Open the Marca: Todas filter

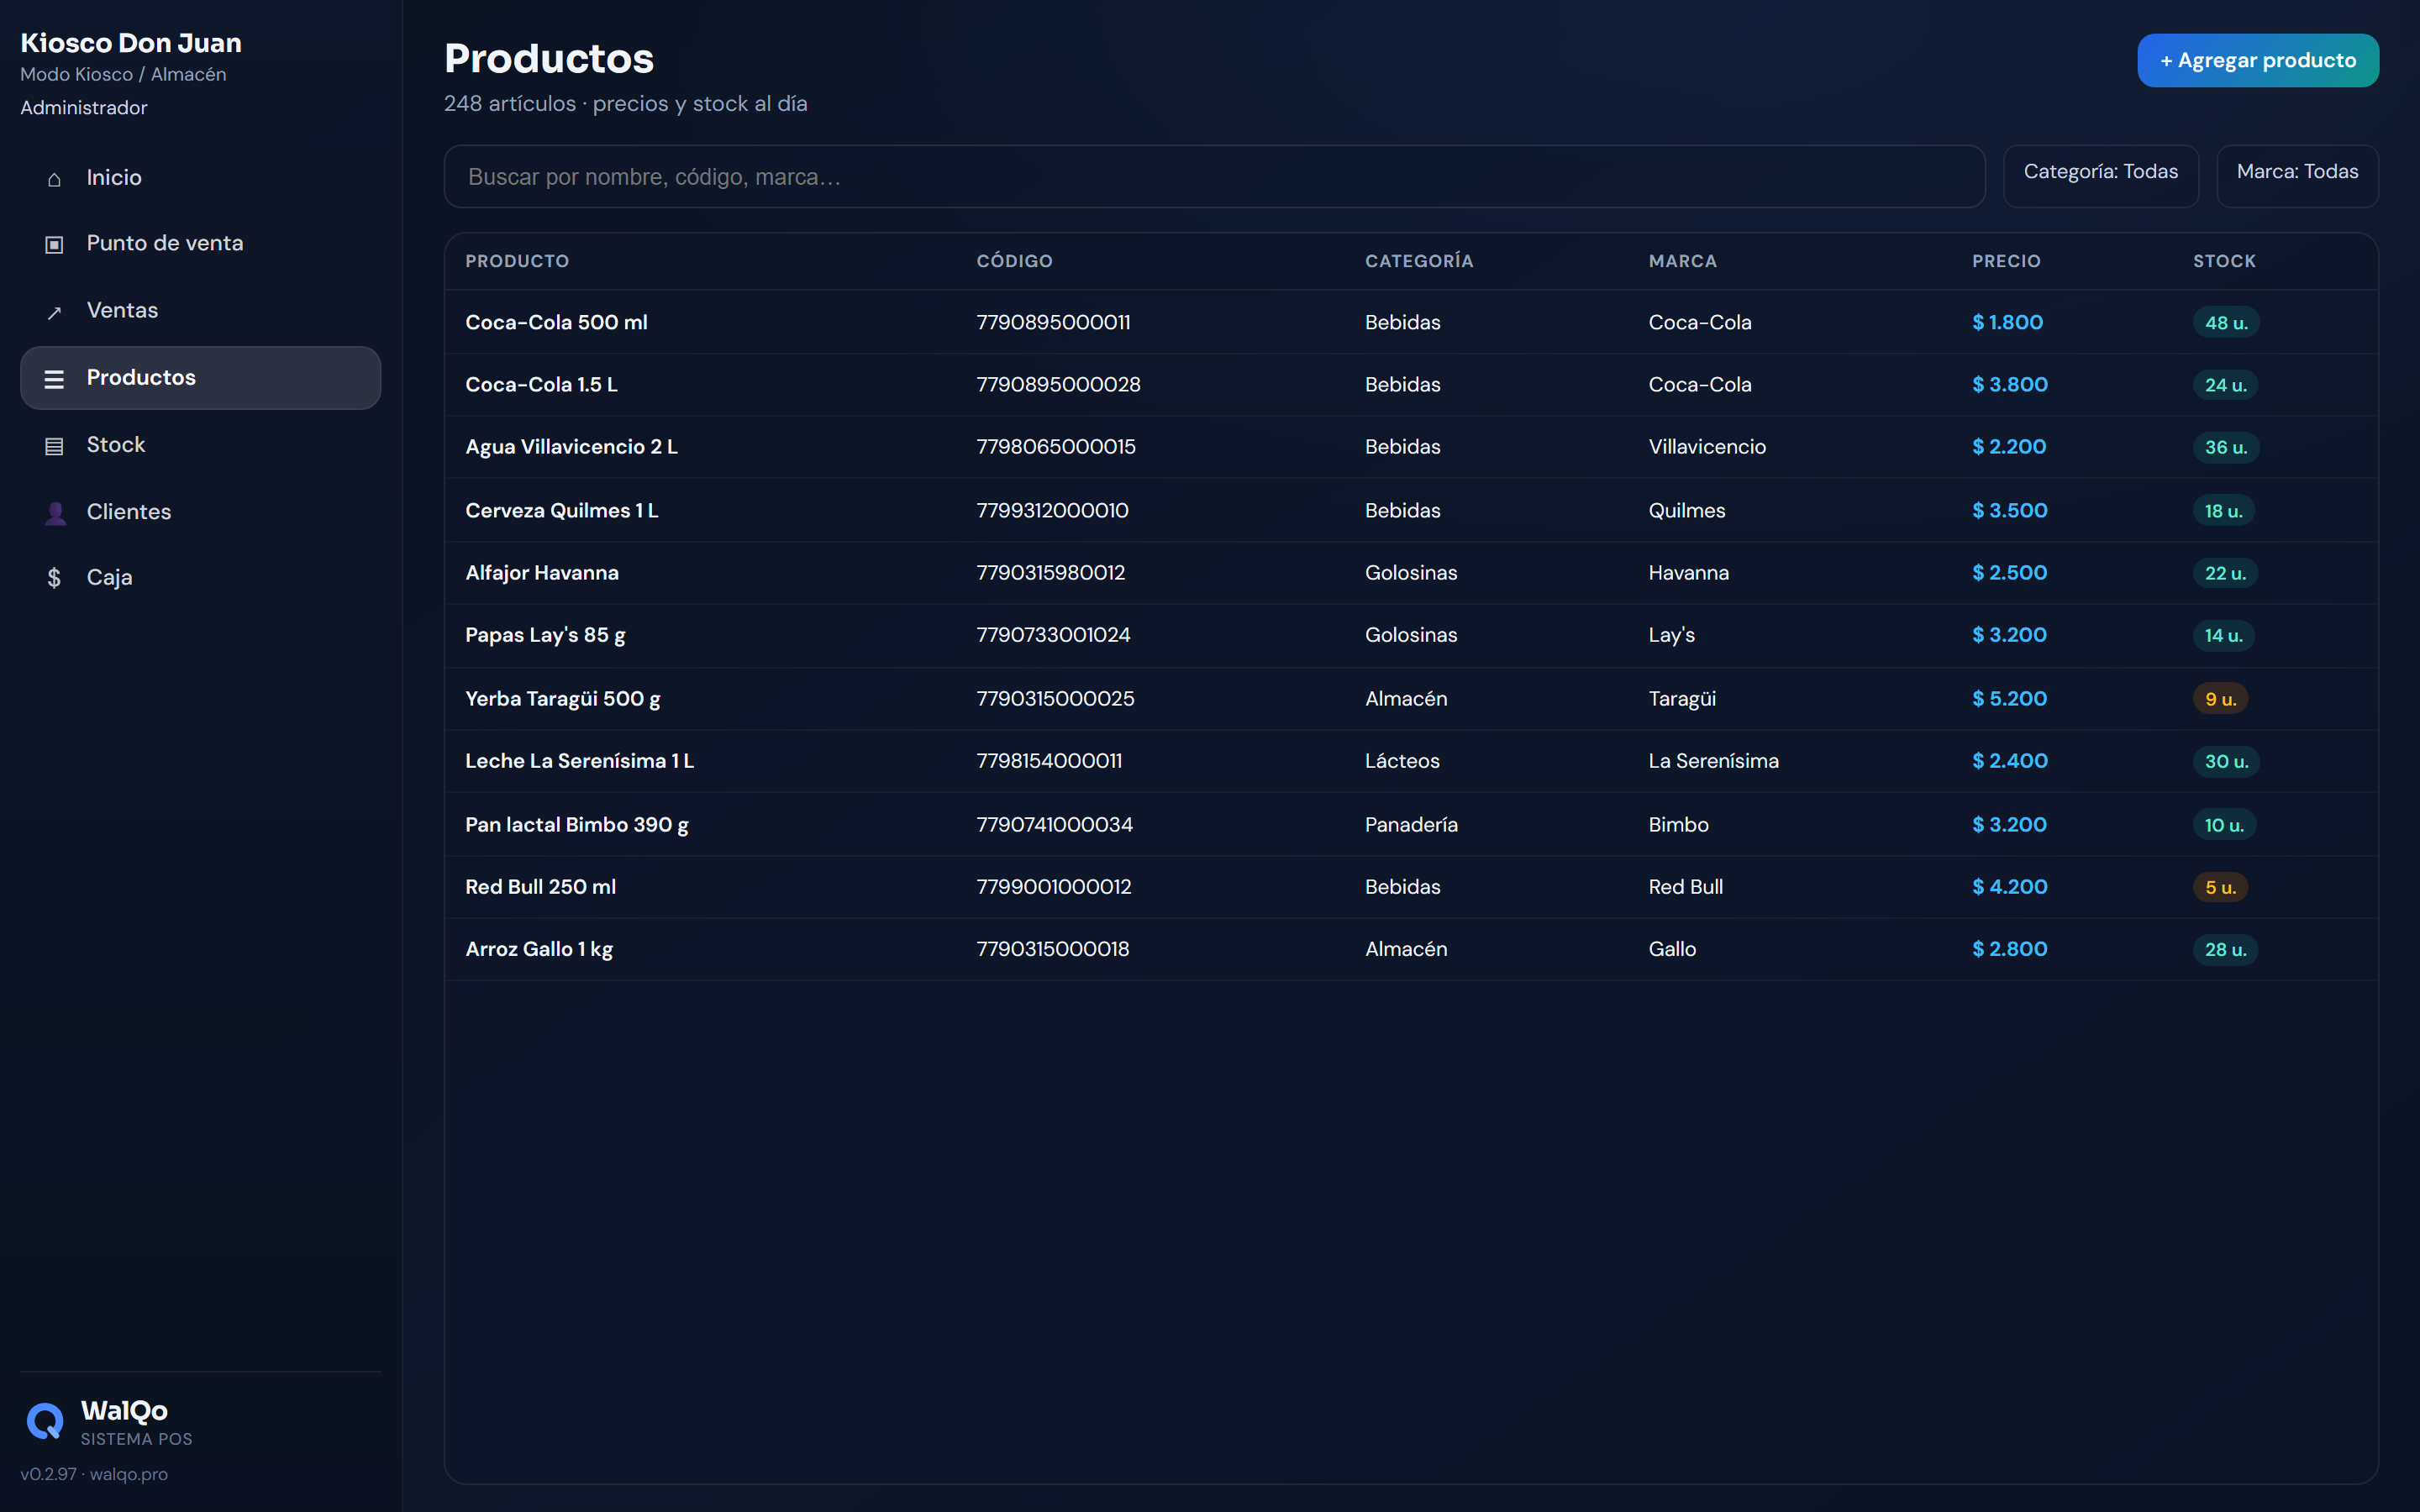click(x=2297, y=176)
